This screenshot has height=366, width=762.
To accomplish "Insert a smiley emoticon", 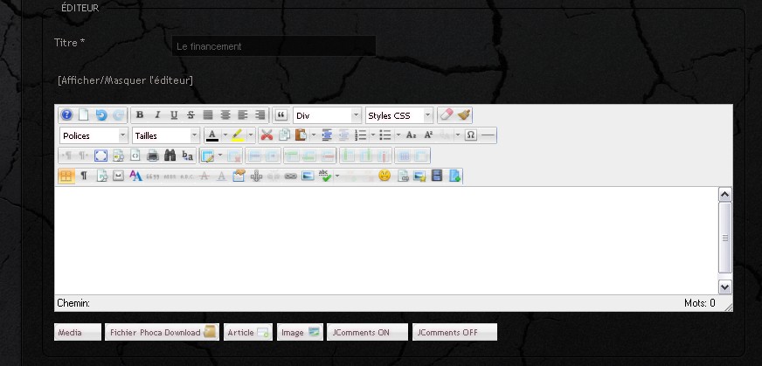I will click(384, 176).
